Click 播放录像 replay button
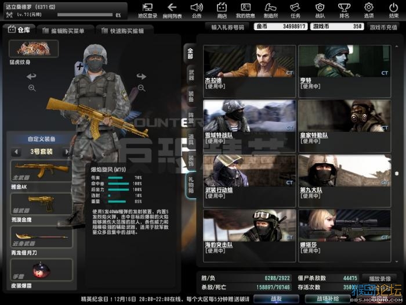This screenshot has width=406, height=305. point(379,278)
